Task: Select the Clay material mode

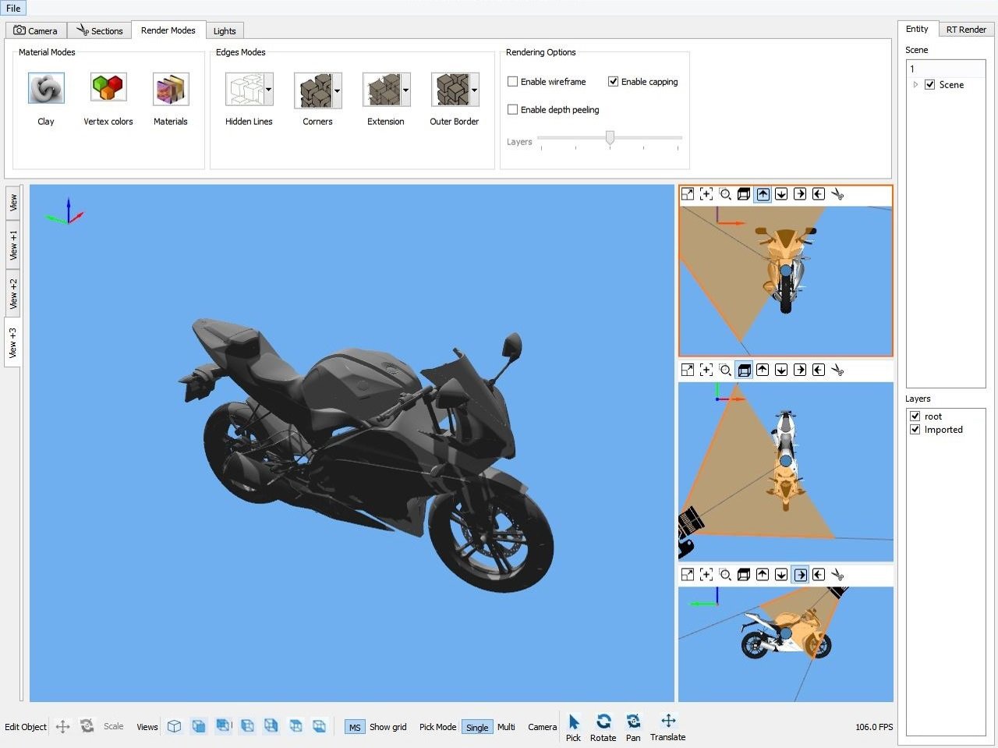Action: pos(45,87)
